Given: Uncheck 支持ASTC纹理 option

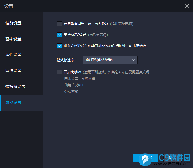Looking at the screenshot, I should click(x=60, y=35).
